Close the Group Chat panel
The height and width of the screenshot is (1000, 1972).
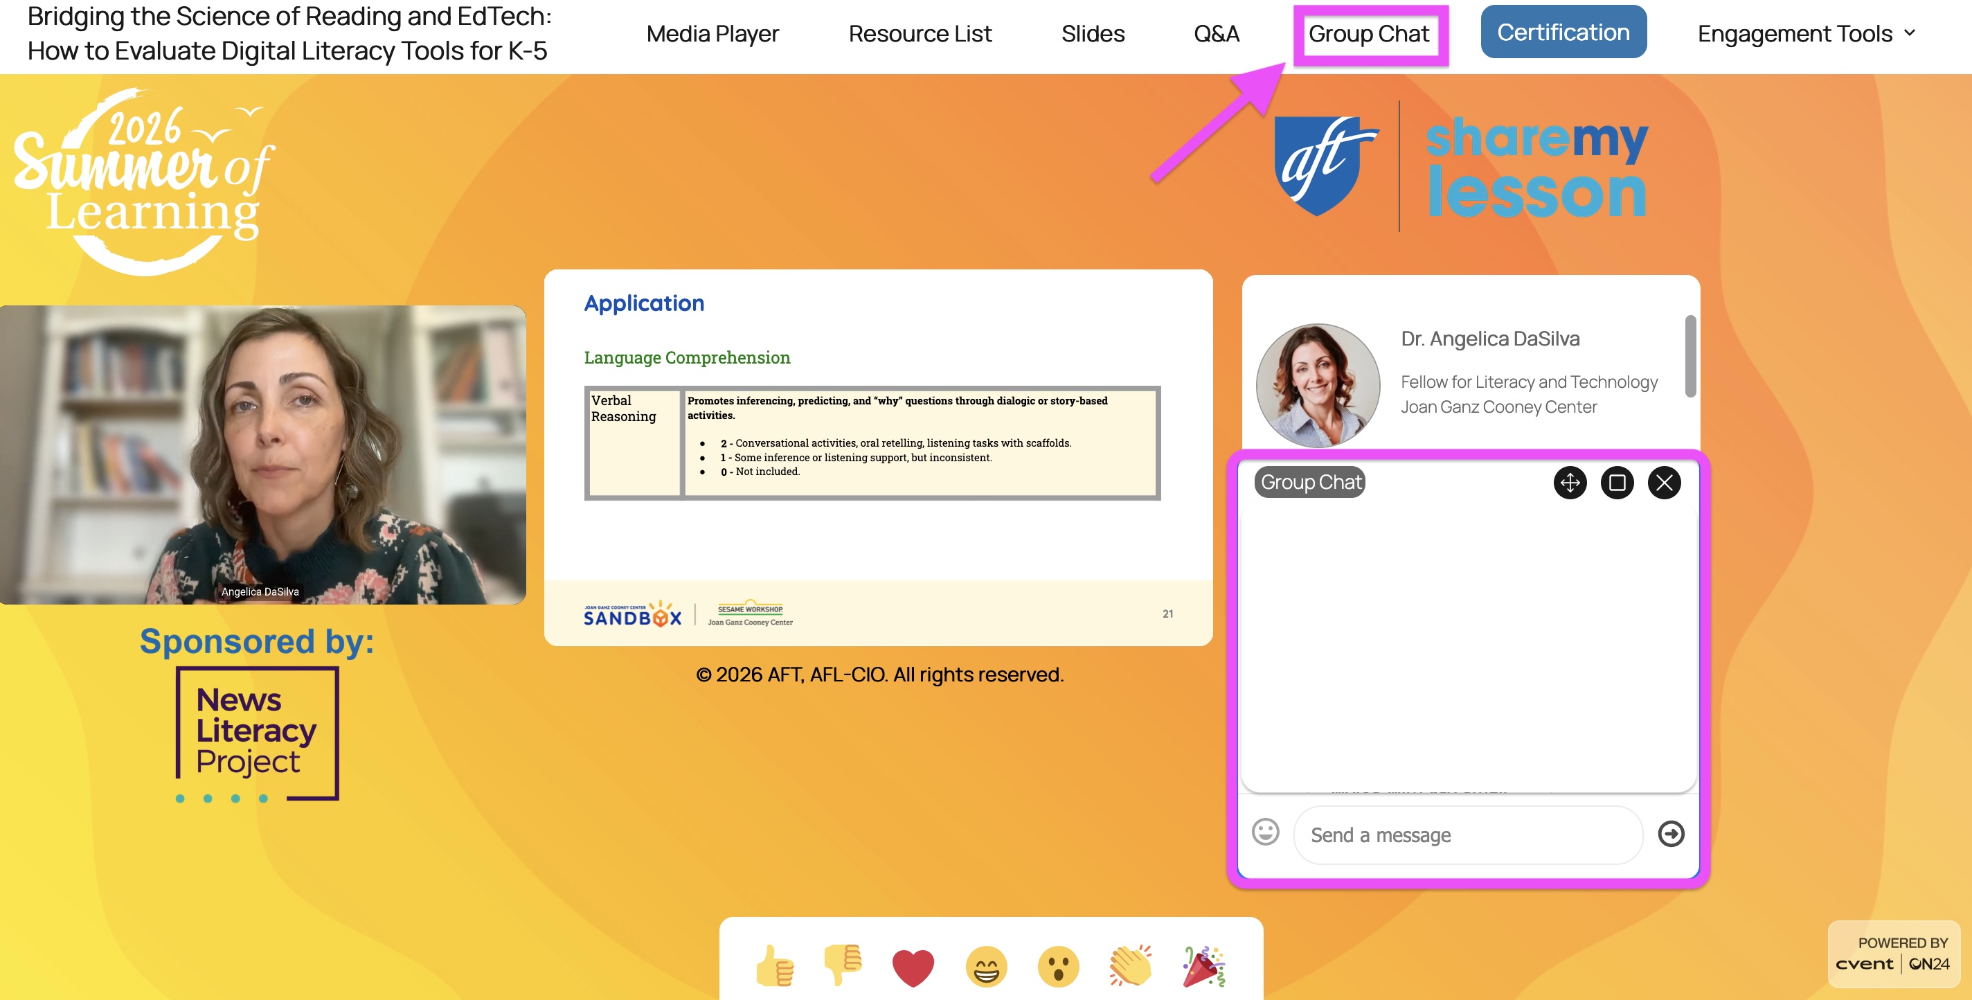tap(1665, 483)
